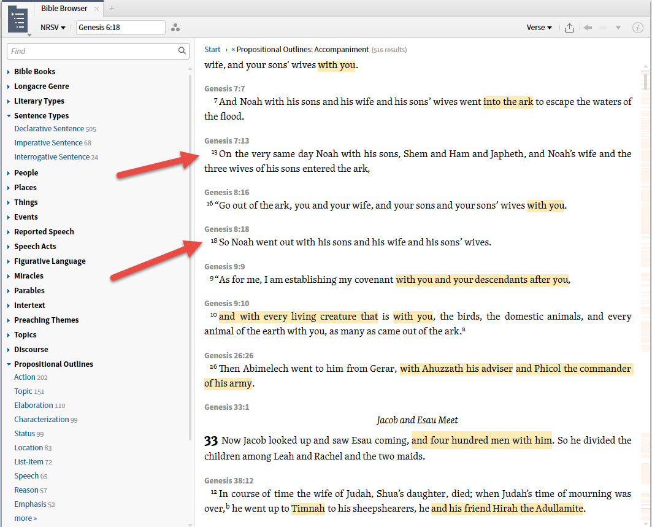Image resolution: width=652 pixels, height=527 pixels.
Task: Click the forward navigation arrow
Action: pyautogui.click(x=602, y=27)
